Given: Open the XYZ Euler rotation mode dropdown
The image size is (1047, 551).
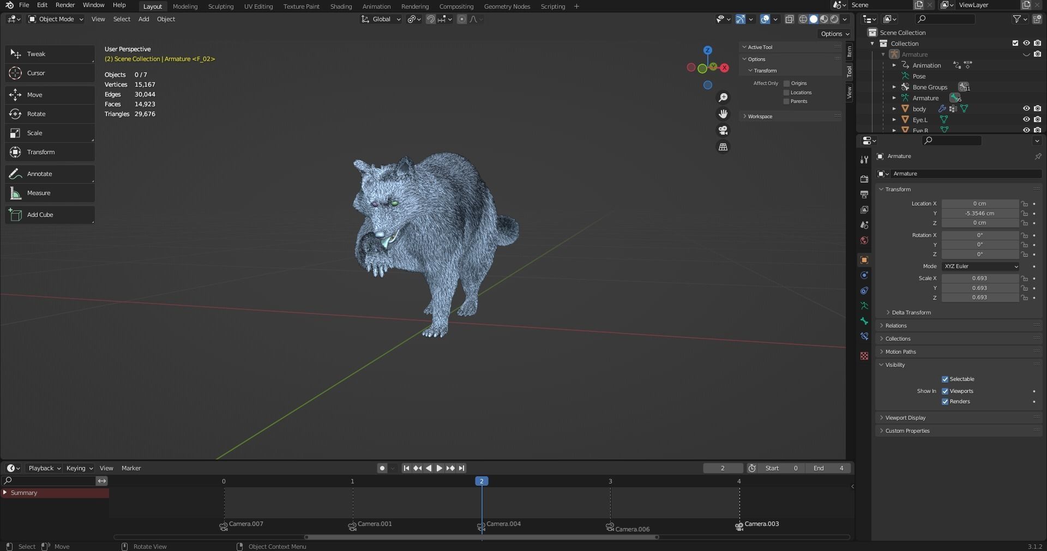Looking at the screenshot, I should 980,267.
